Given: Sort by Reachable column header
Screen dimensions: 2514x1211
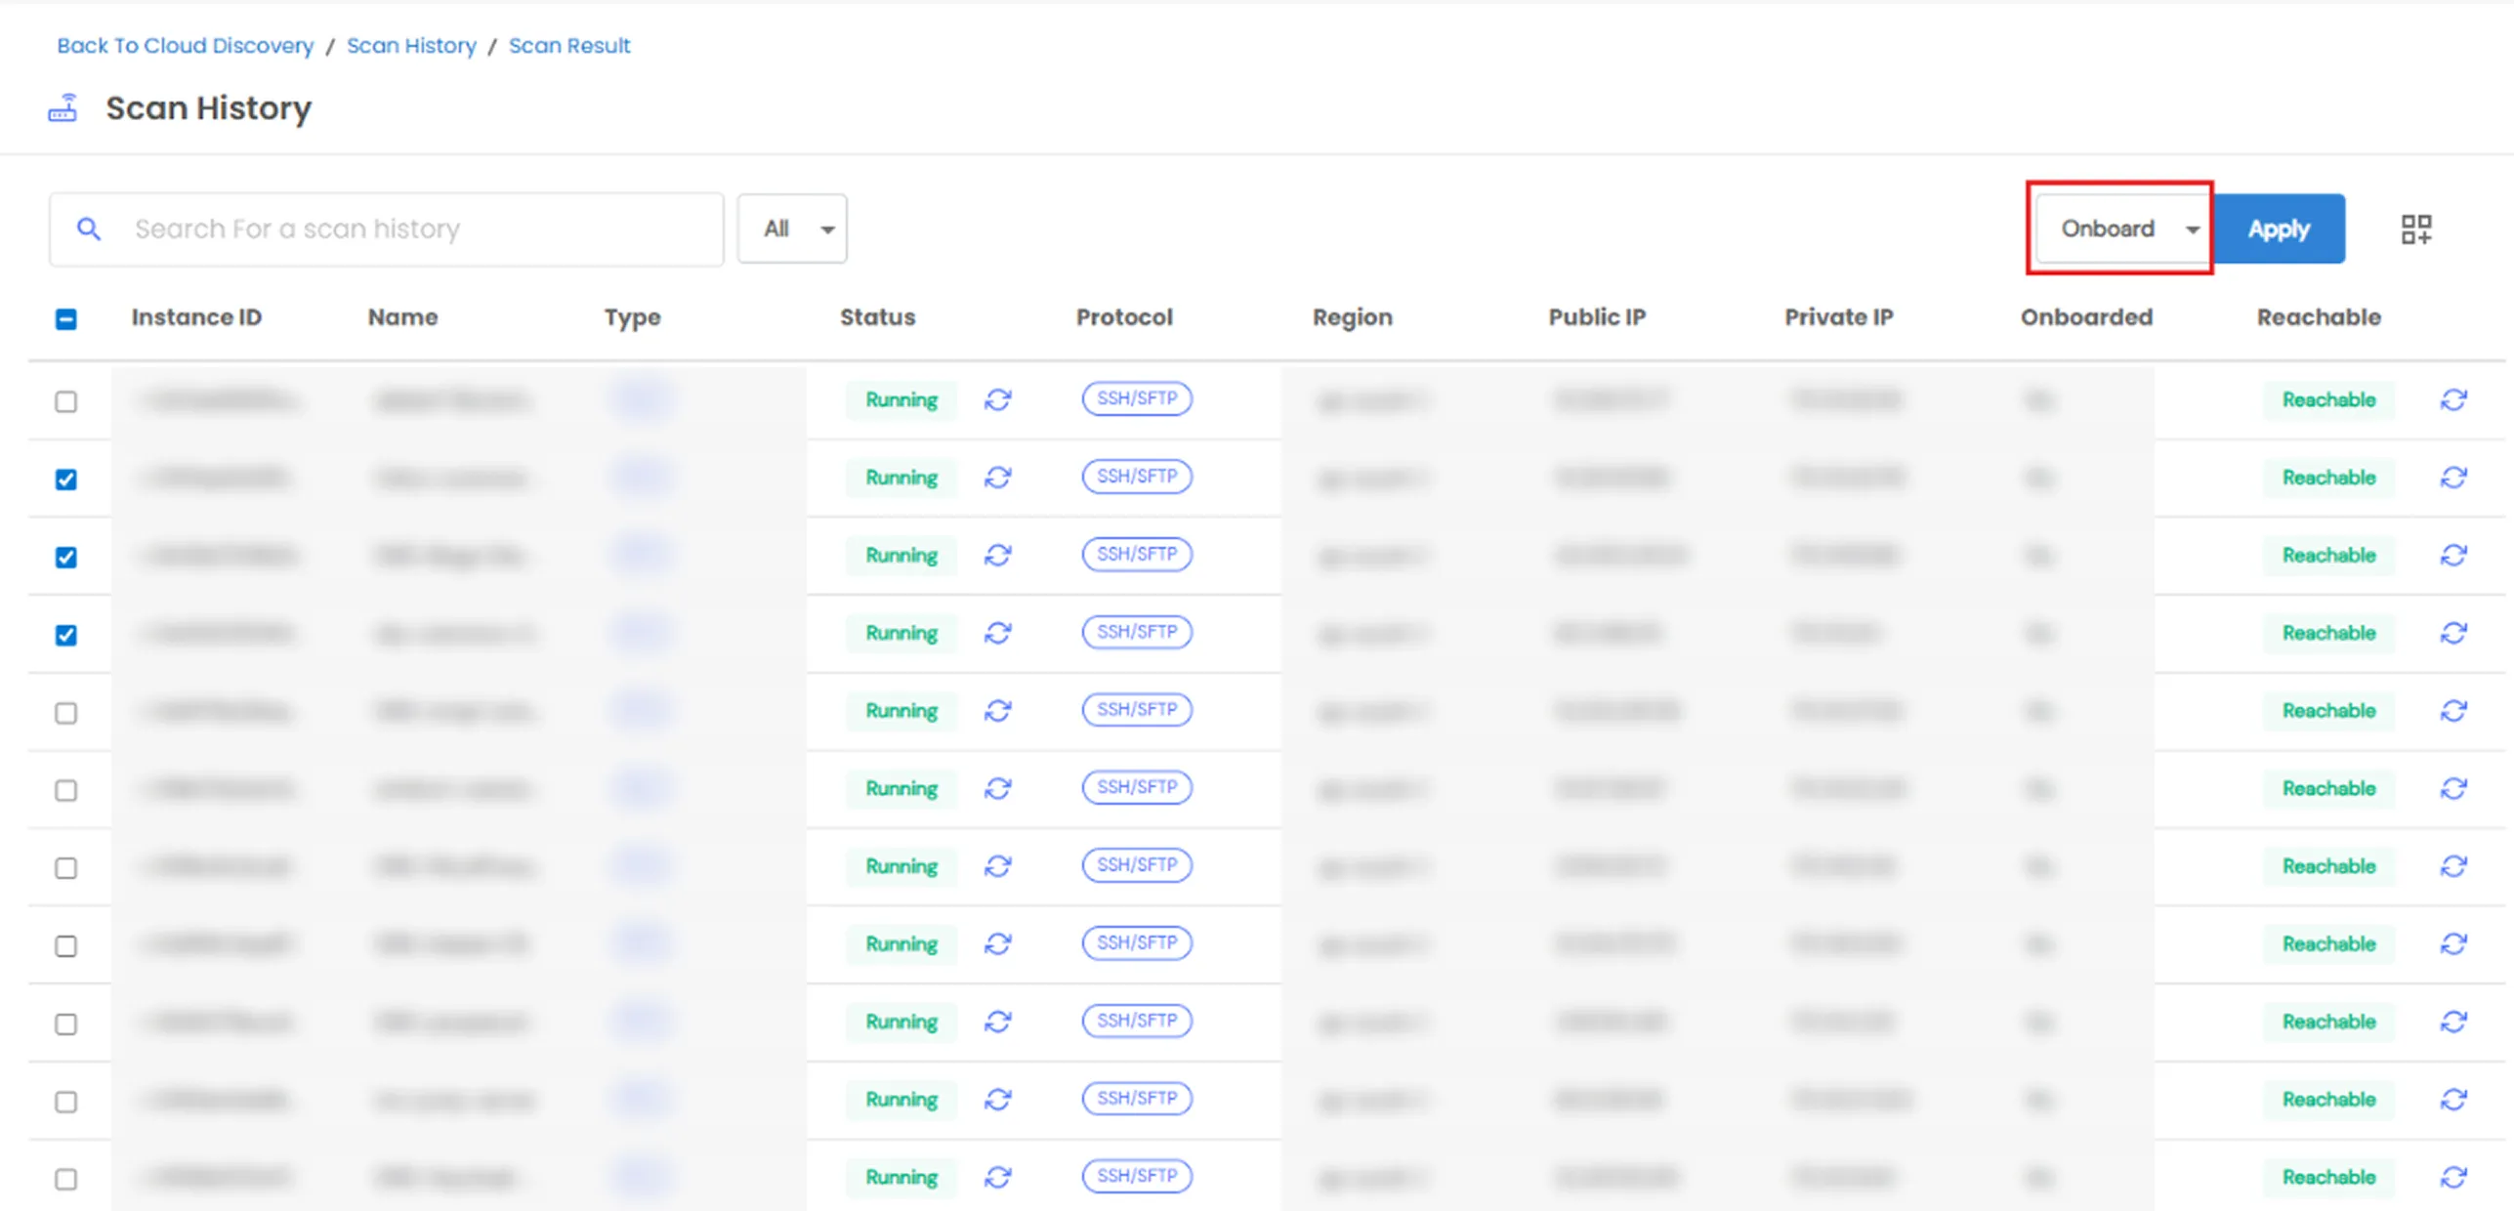Looking at the screenshot, I should click(2319, 317).
